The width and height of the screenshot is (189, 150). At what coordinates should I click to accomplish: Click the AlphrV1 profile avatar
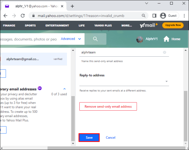coord(140,39)
